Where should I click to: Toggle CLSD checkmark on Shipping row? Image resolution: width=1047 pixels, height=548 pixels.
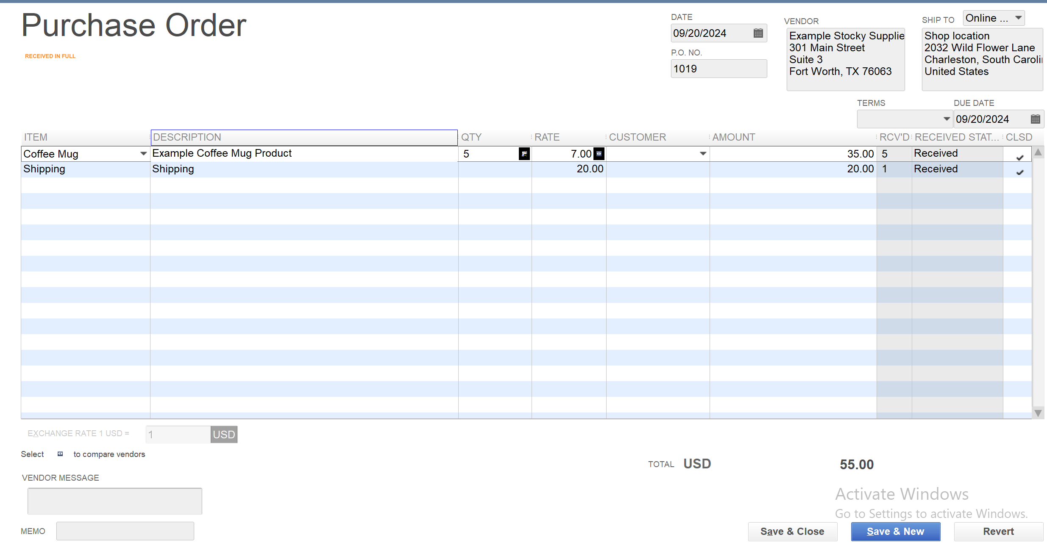[1019, 172]
